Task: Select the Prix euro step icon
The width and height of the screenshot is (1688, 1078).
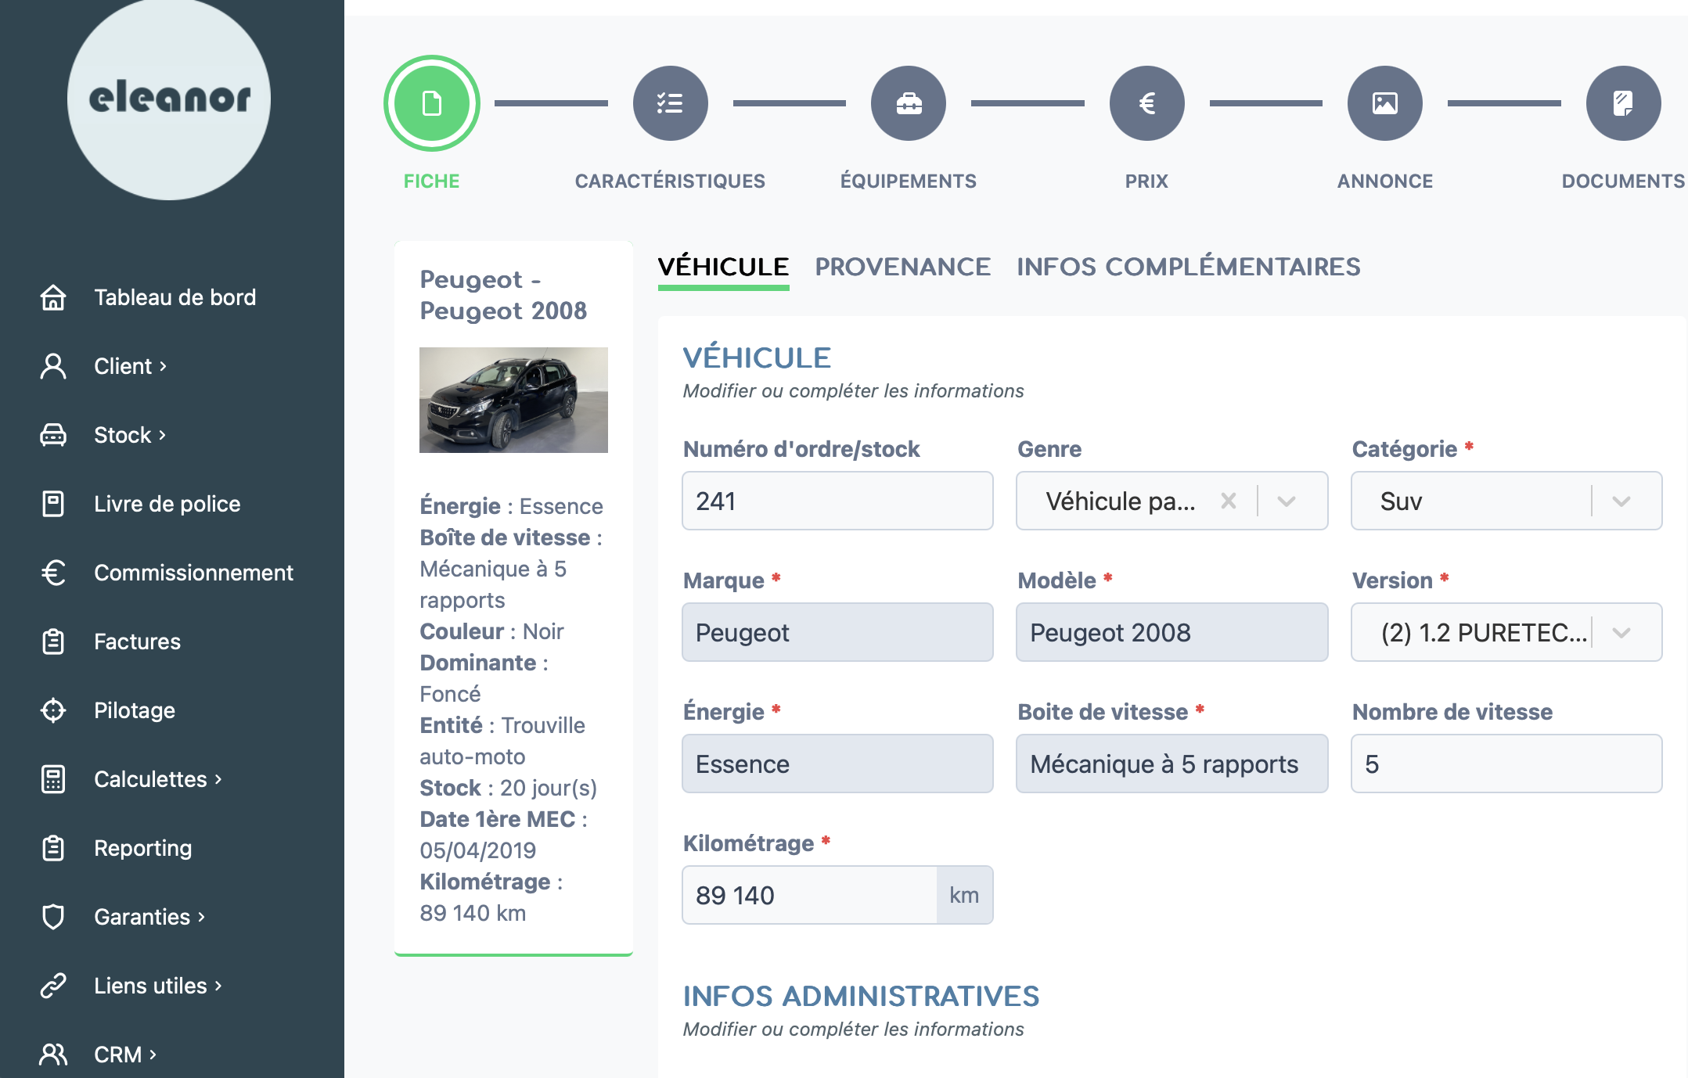Action: coord(1147,103)
